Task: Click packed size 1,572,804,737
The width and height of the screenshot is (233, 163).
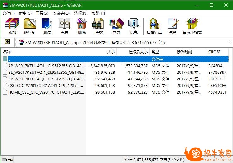Action: pyautogui.click(x=135, y=66)
